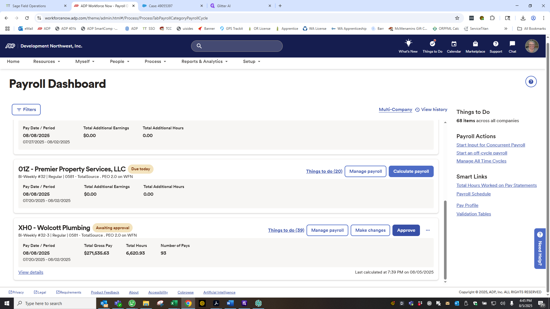Expand the Process menu

click(155, 62)
